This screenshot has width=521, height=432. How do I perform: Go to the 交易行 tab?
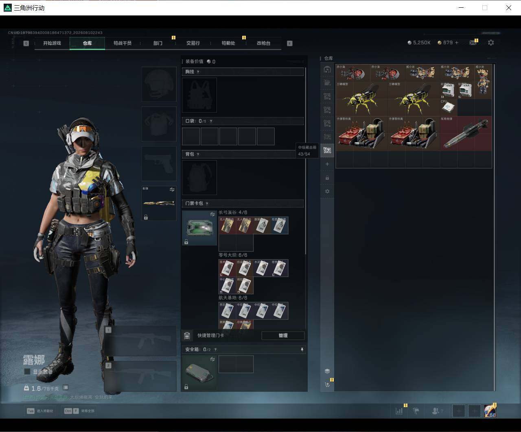click(x=193, y=43)
